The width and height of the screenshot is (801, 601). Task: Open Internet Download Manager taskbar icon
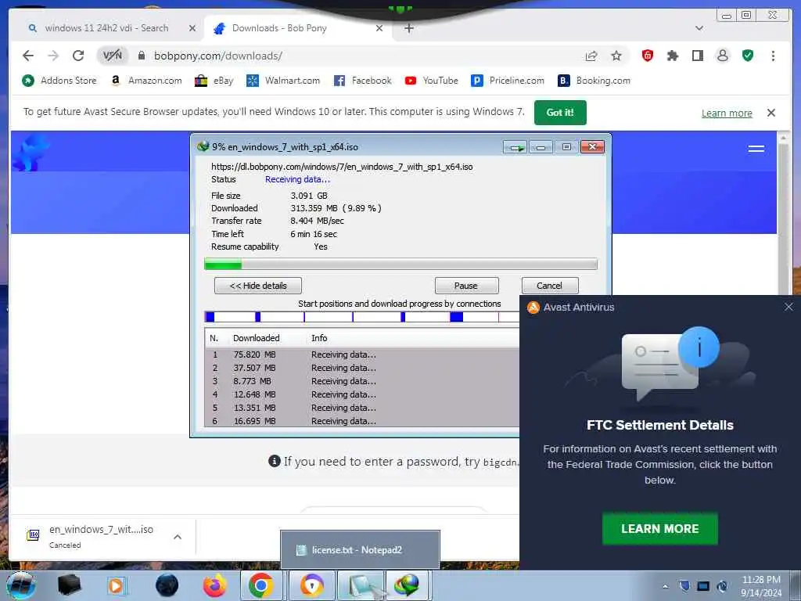(x=407, y=585)
